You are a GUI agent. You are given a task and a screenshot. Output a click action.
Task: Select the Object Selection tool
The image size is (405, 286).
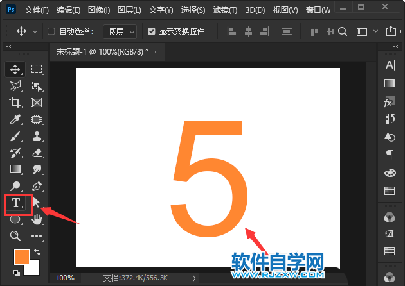37,86
